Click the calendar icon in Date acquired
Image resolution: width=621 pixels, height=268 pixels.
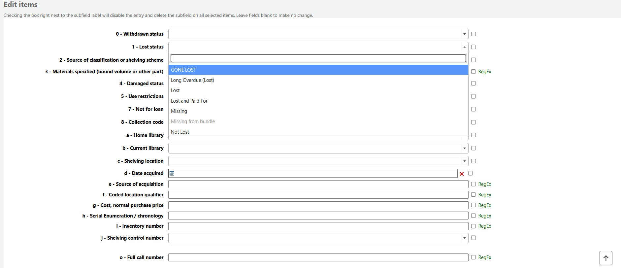click(172, 173)
